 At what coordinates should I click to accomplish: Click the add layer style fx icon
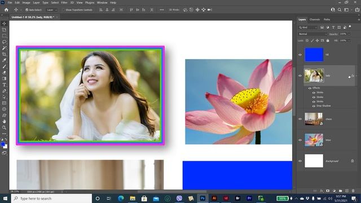coord(322,191)
